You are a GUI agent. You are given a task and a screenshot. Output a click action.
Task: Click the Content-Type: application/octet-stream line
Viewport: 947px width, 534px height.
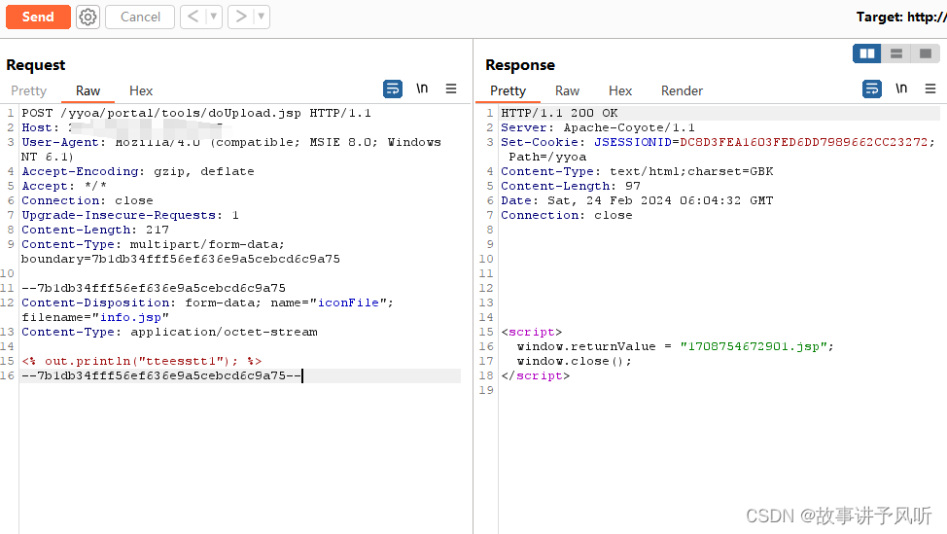169,332
